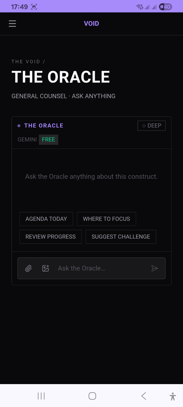
Task: Tap the purple THE ORACLE panel title
Action: (44, 126)
